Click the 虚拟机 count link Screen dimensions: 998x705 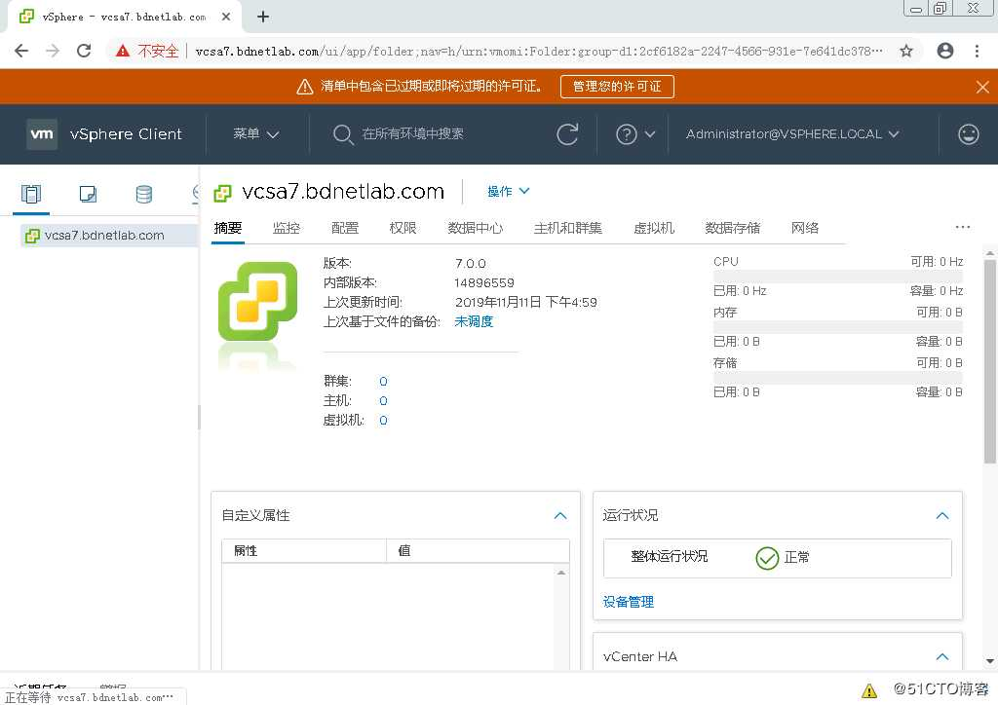[x=383, y=421]
